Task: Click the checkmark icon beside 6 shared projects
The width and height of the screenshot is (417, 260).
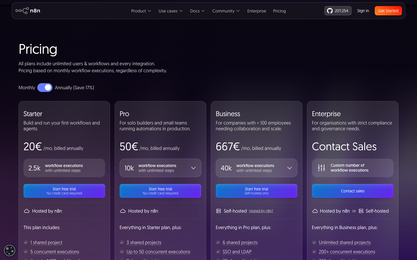Action: [218, 243]
